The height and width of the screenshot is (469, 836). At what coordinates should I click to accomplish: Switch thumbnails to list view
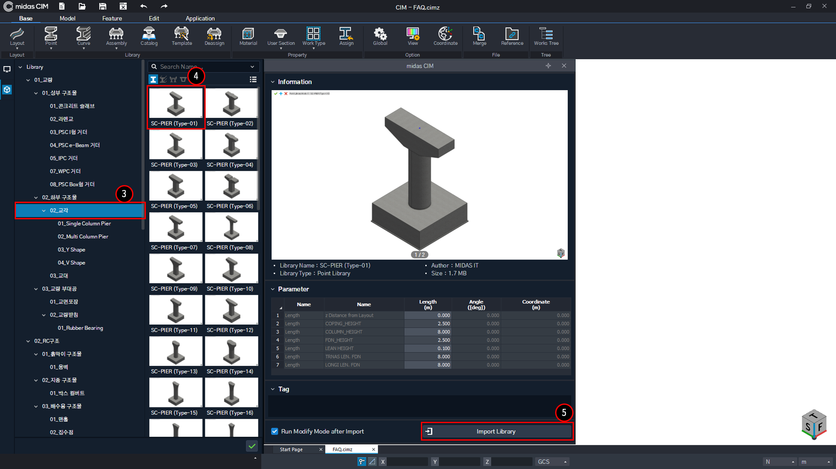click(x=253, y=79)
